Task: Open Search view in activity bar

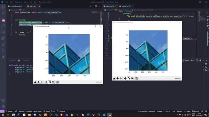Action: pyautogui.click(x=3, y=13)
